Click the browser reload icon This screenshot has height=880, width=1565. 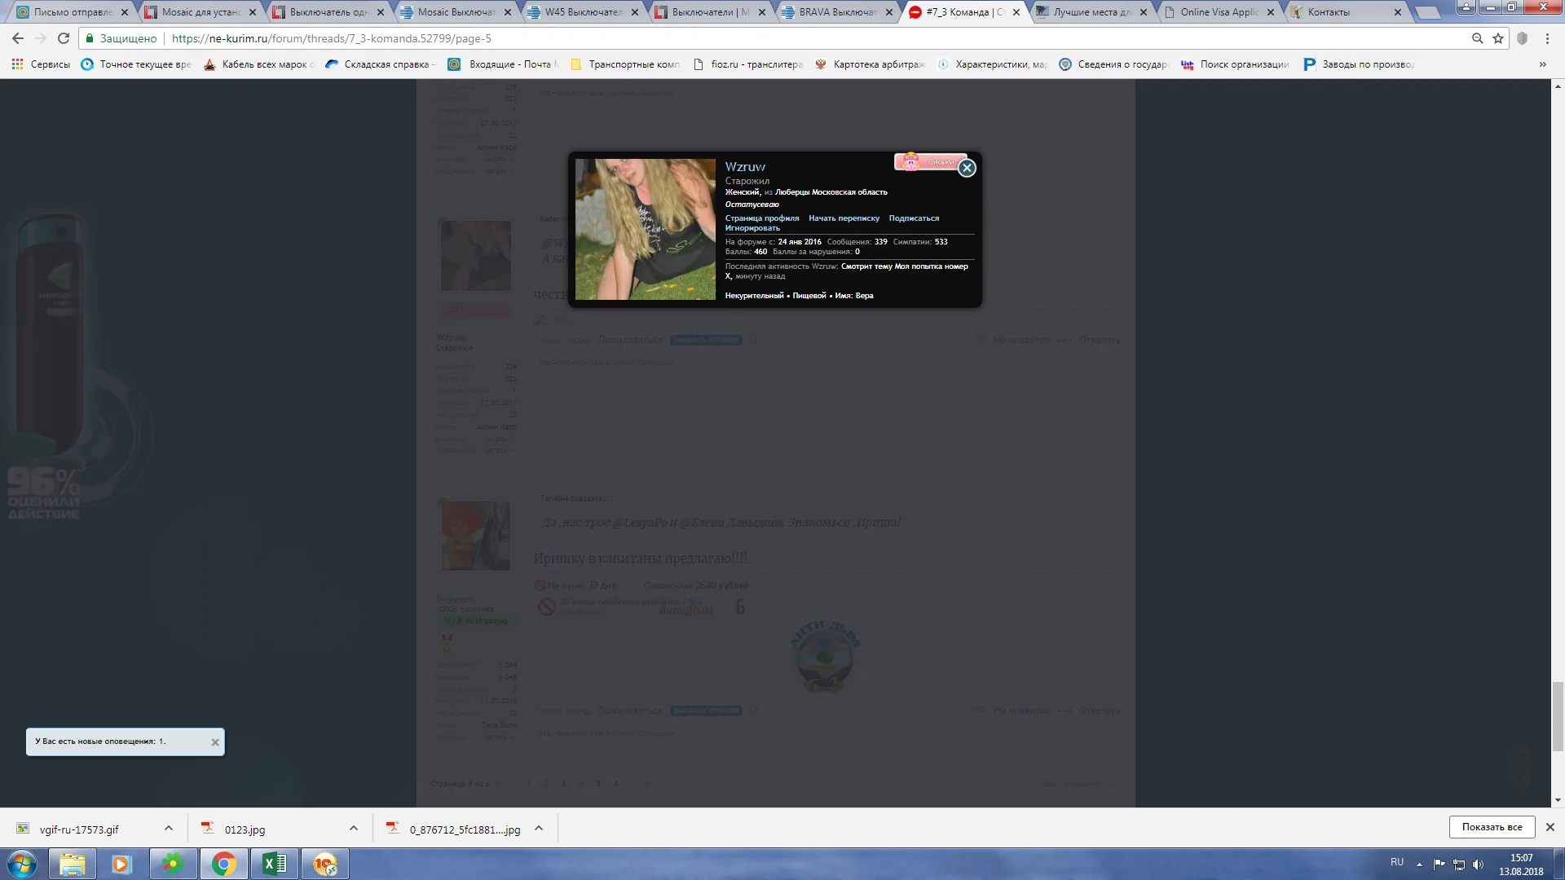64,38
